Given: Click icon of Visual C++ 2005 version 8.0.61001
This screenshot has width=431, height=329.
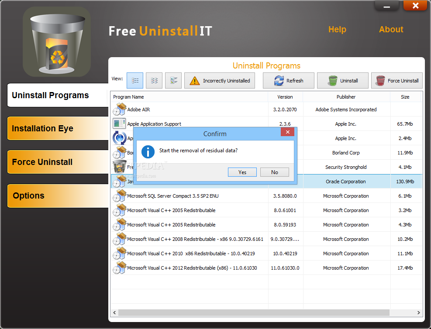Looking at the screenshot, I should coord(120,210).
